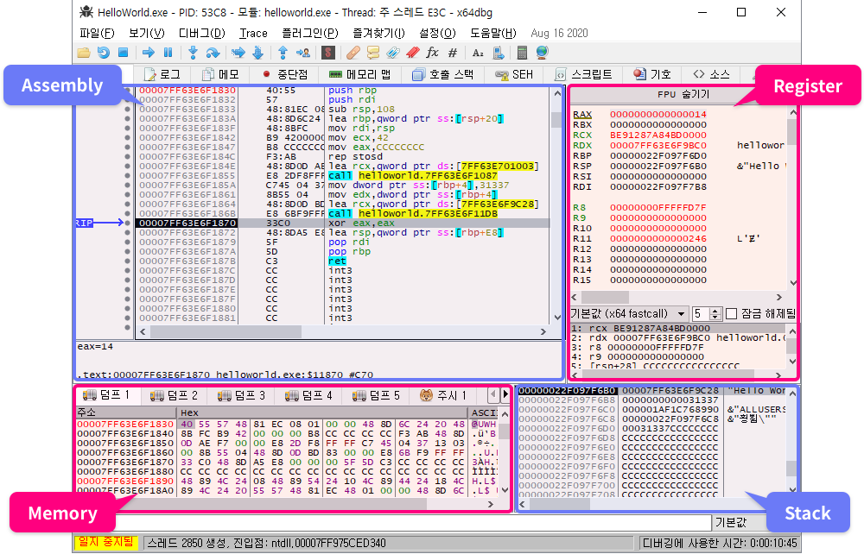Increase the argument count spinner value
This screenshot has width=864, height=554.
click(x=716, y=310)
